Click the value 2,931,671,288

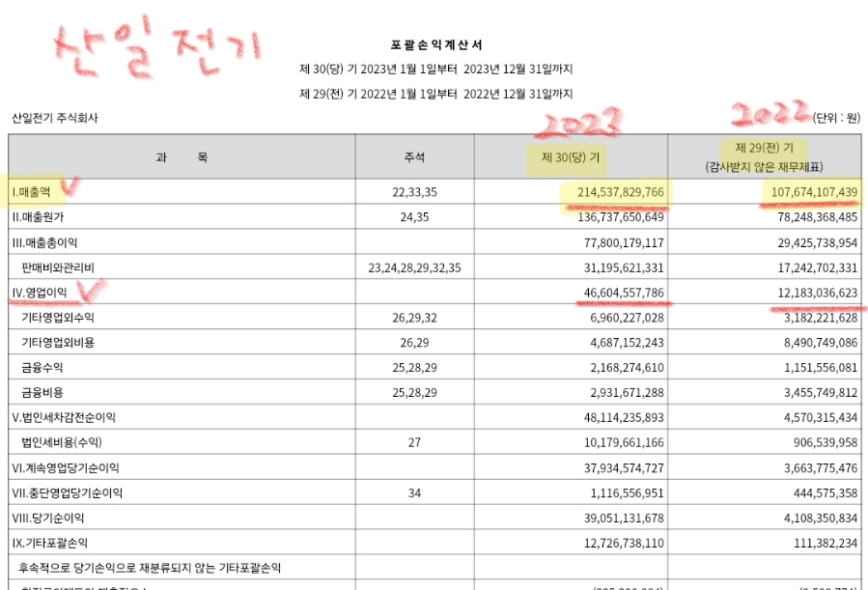pyautogui.click(x=627, y=392)
